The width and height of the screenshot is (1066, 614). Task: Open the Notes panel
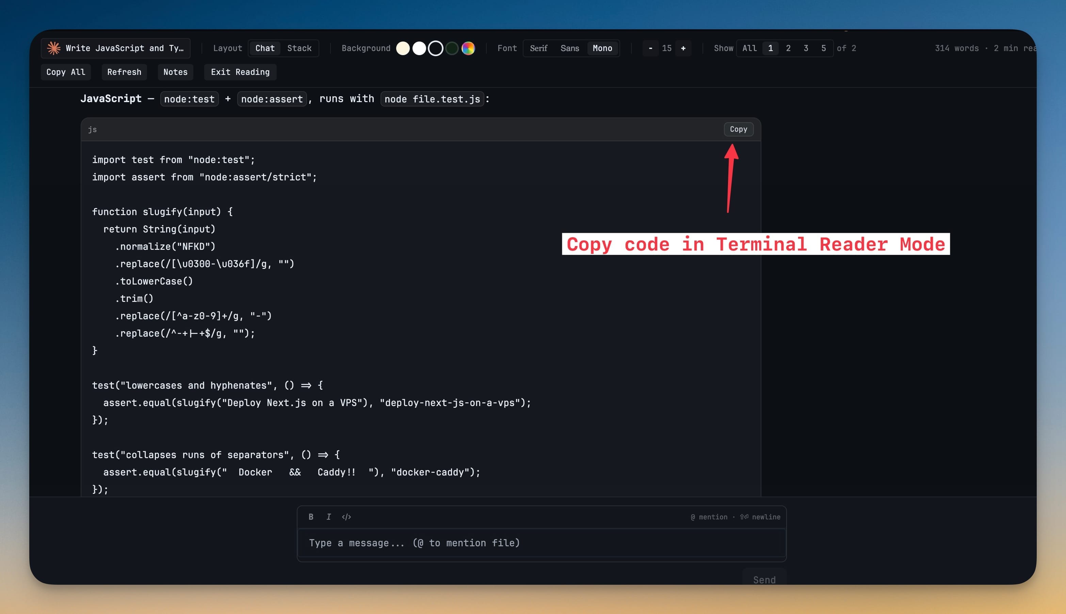coord(175,72)
